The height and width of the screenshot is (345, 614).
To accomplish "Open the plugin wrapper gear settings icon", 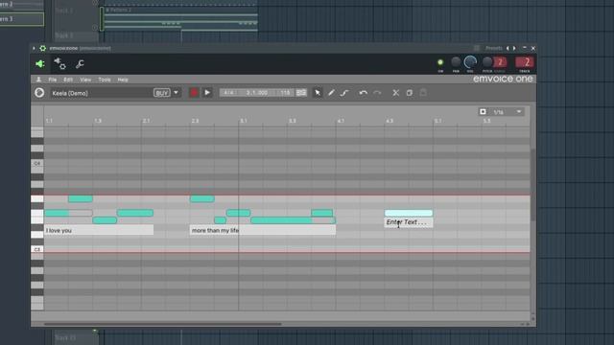I will (x=59, y=63).
